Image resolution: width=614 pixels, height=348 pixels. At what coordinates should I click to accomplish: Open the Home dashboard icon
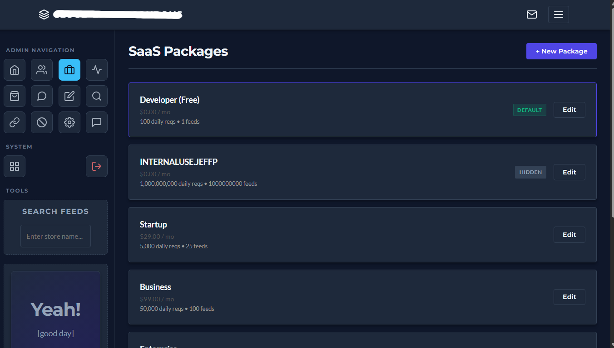click(x=14, y=70)
